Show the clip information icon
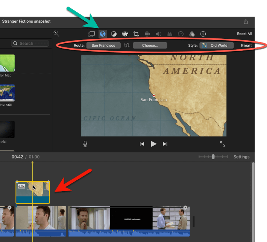This screenshot has height=242, width=267. tap(203, 34)
